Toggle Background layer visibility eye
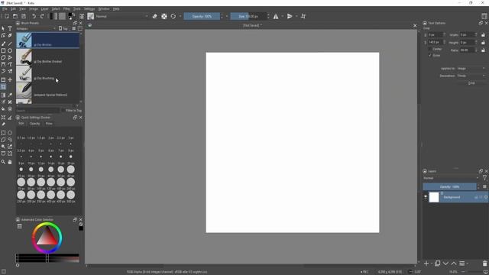The image size is (489, 275). (426, 197)
